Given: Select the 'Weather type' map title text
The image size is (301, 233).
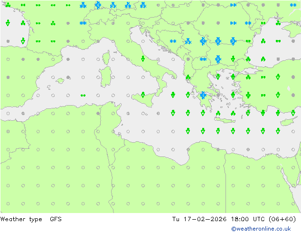Looking at the screenshot, I should tap(21, 219).
